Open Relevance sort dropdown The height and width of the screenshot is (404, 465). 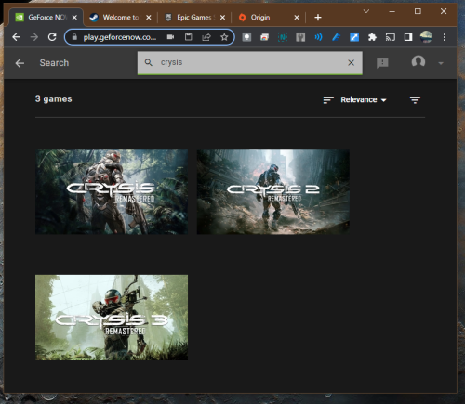(364, 99)
